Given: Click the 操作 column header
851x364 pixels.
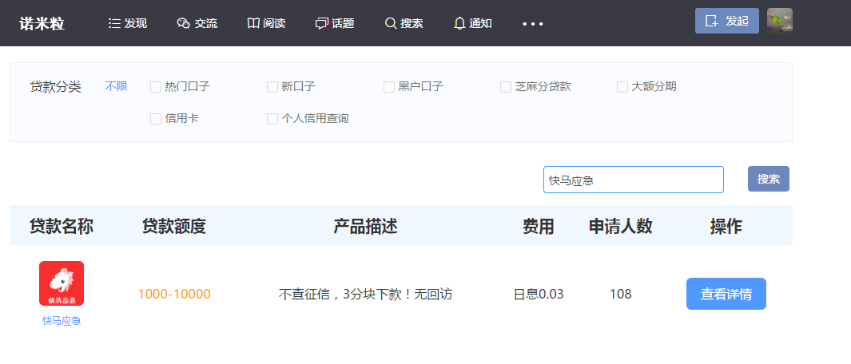Looking at the screenshot, I should (x=726, y=226).
